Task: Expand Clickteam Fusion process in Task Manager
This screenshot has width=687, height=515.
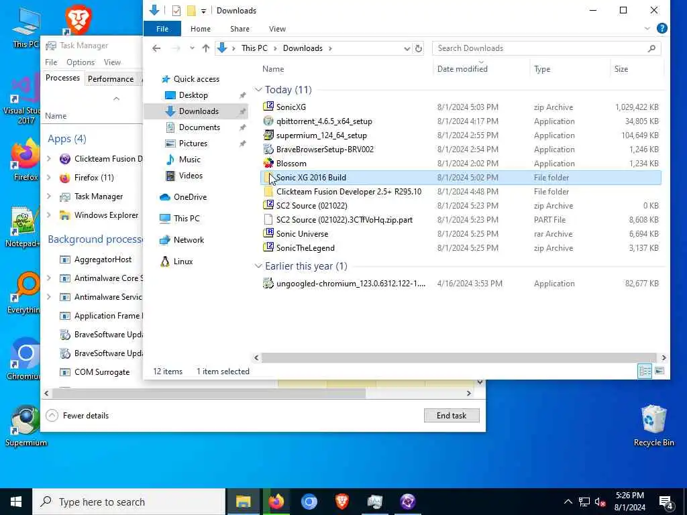Action: pos(49,158)
